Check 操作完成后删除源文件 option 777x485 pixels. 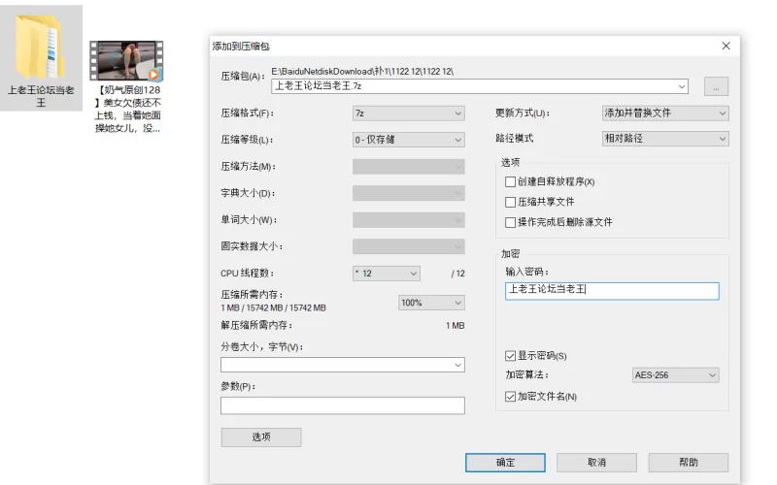point(511,222)
